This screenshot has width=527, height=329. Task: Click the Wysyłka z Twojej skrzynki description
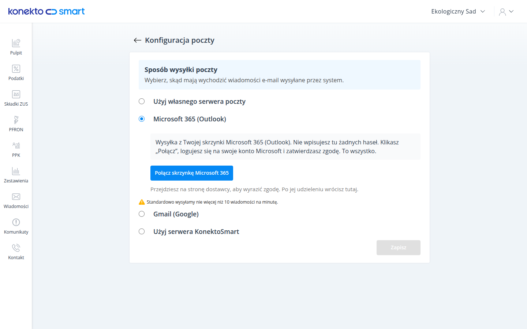[x=277, y=147]
